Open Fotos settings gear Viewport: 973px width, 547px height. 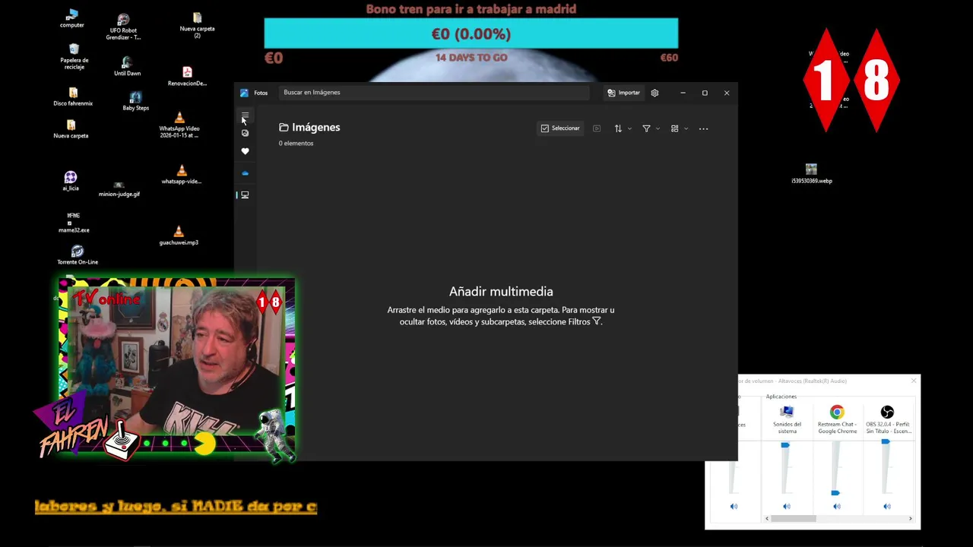click(x=654, y=93)
